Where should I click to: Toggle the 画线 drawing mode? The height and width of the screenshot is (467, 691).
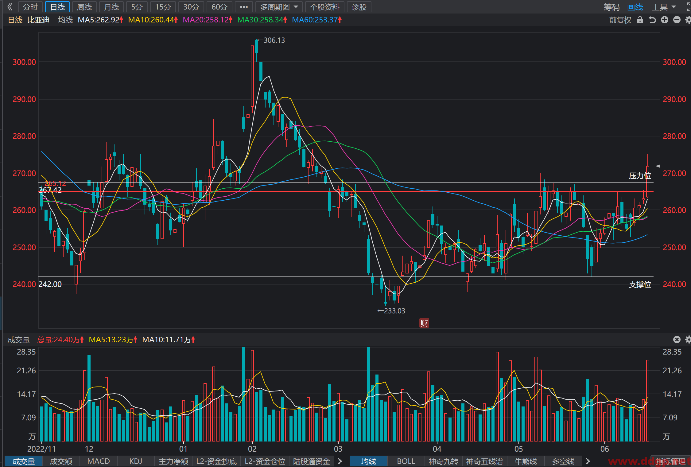[x=635, y=7]
